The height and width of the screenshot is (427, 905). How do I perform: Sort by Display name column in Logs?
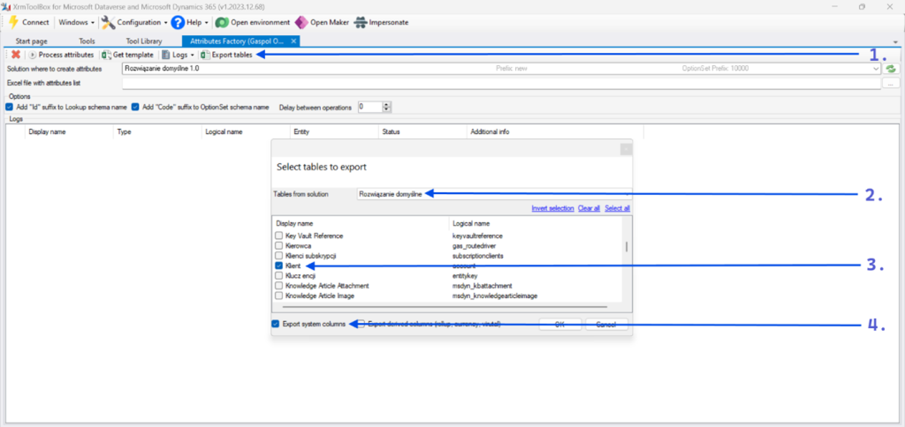48,132
